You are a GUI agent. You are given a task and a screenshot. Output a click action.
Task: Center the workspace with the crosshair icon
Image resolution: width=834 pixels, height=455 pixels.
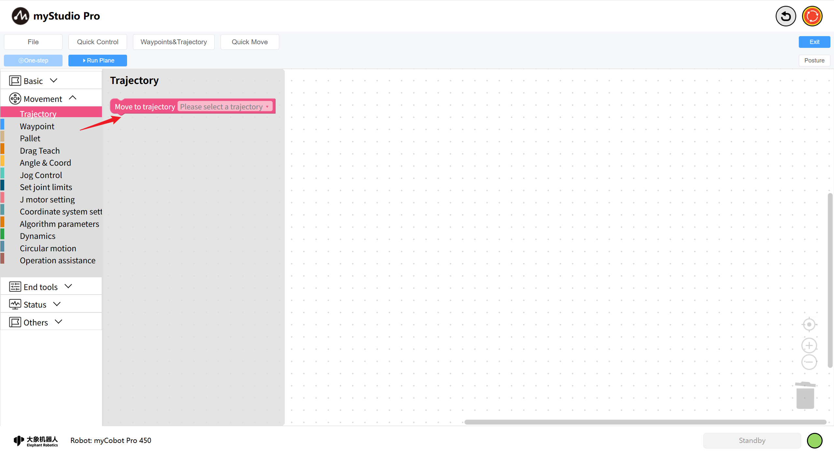(809, 324)
